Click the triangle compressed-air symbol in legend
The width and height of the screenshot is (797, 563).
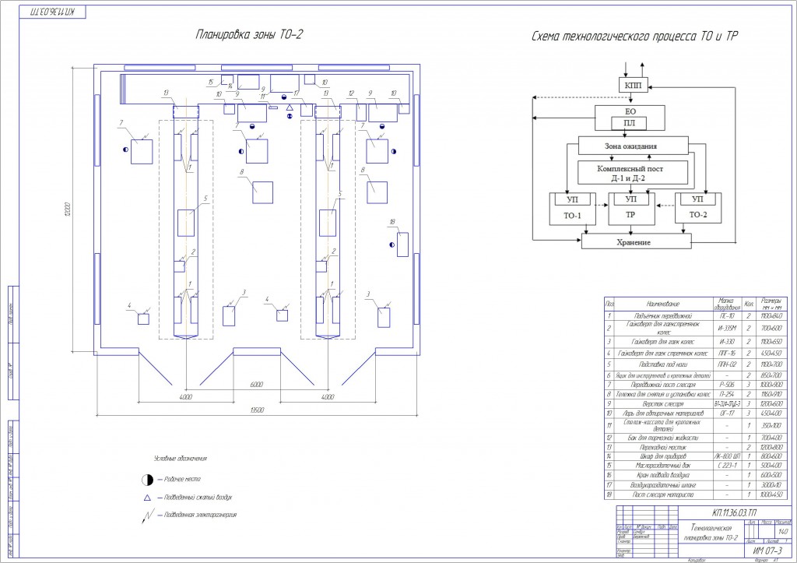pyautogui.click(x=147, y=498)
